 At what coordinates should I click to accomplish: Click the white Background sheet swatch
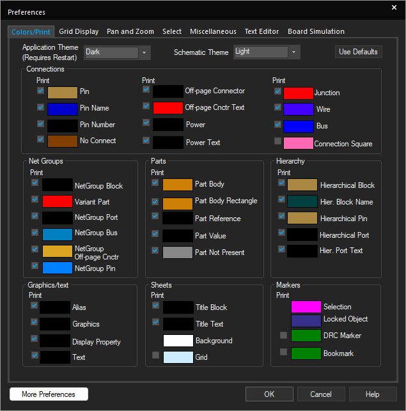[x=178, y=341]
